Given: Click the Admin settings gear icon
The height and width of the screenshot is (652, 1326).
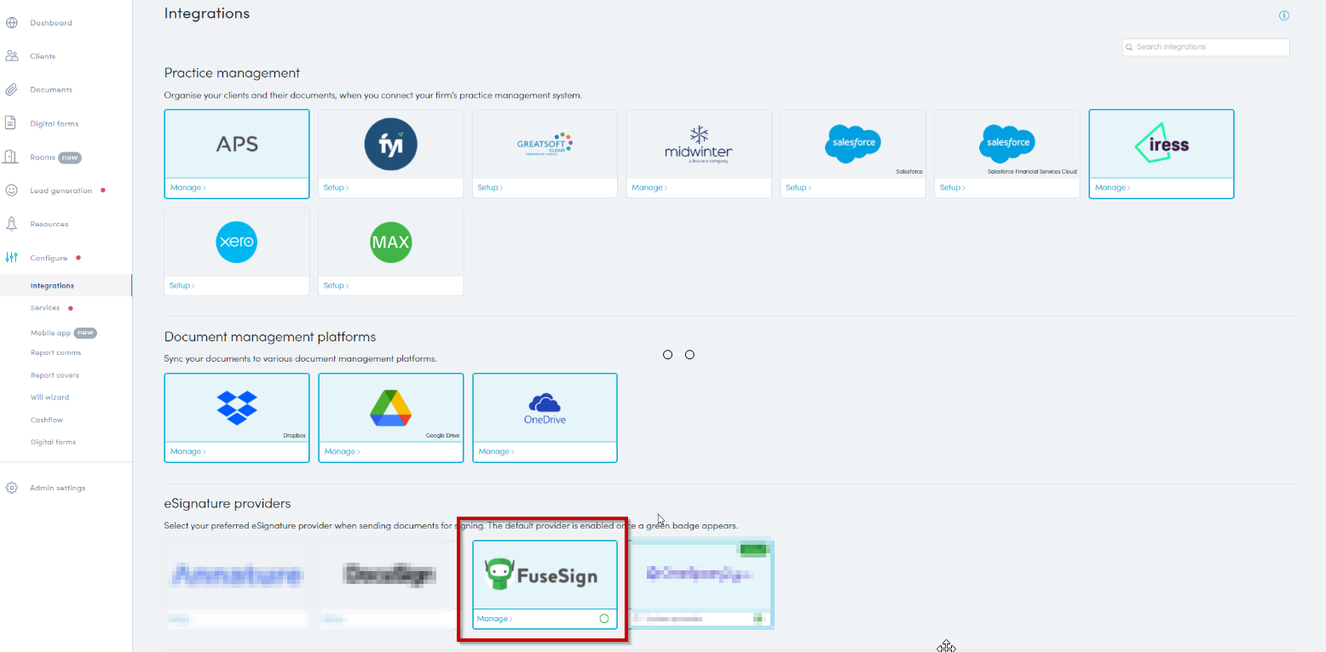Looking at the screenshot, I should pos(12,488).
